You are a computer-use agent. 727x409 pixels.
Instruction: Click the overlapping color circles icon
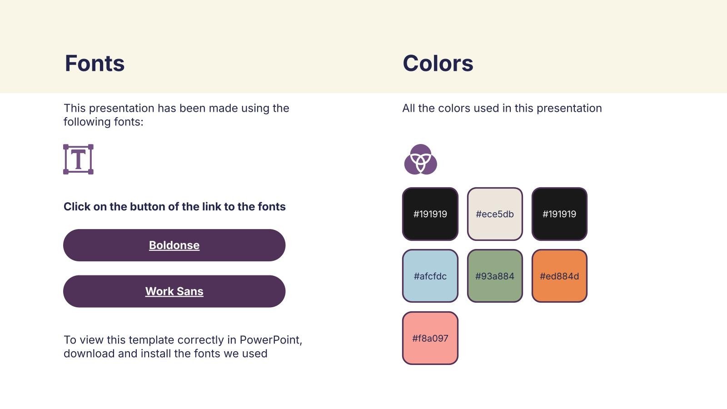(421, 160)
